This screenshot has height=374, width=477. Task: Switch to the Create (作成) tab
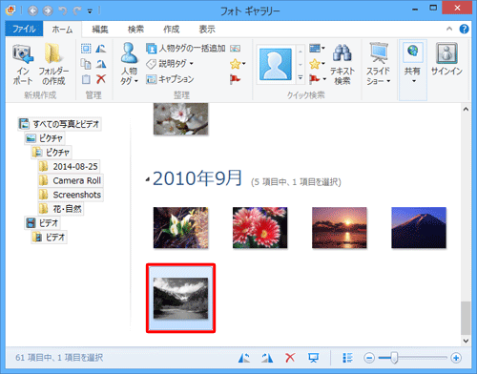pyautogui.click(x=172, y=30)
